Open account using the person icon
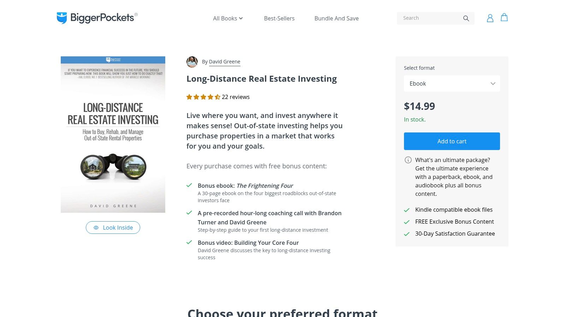The image size is (565, 317). point(490,18)
